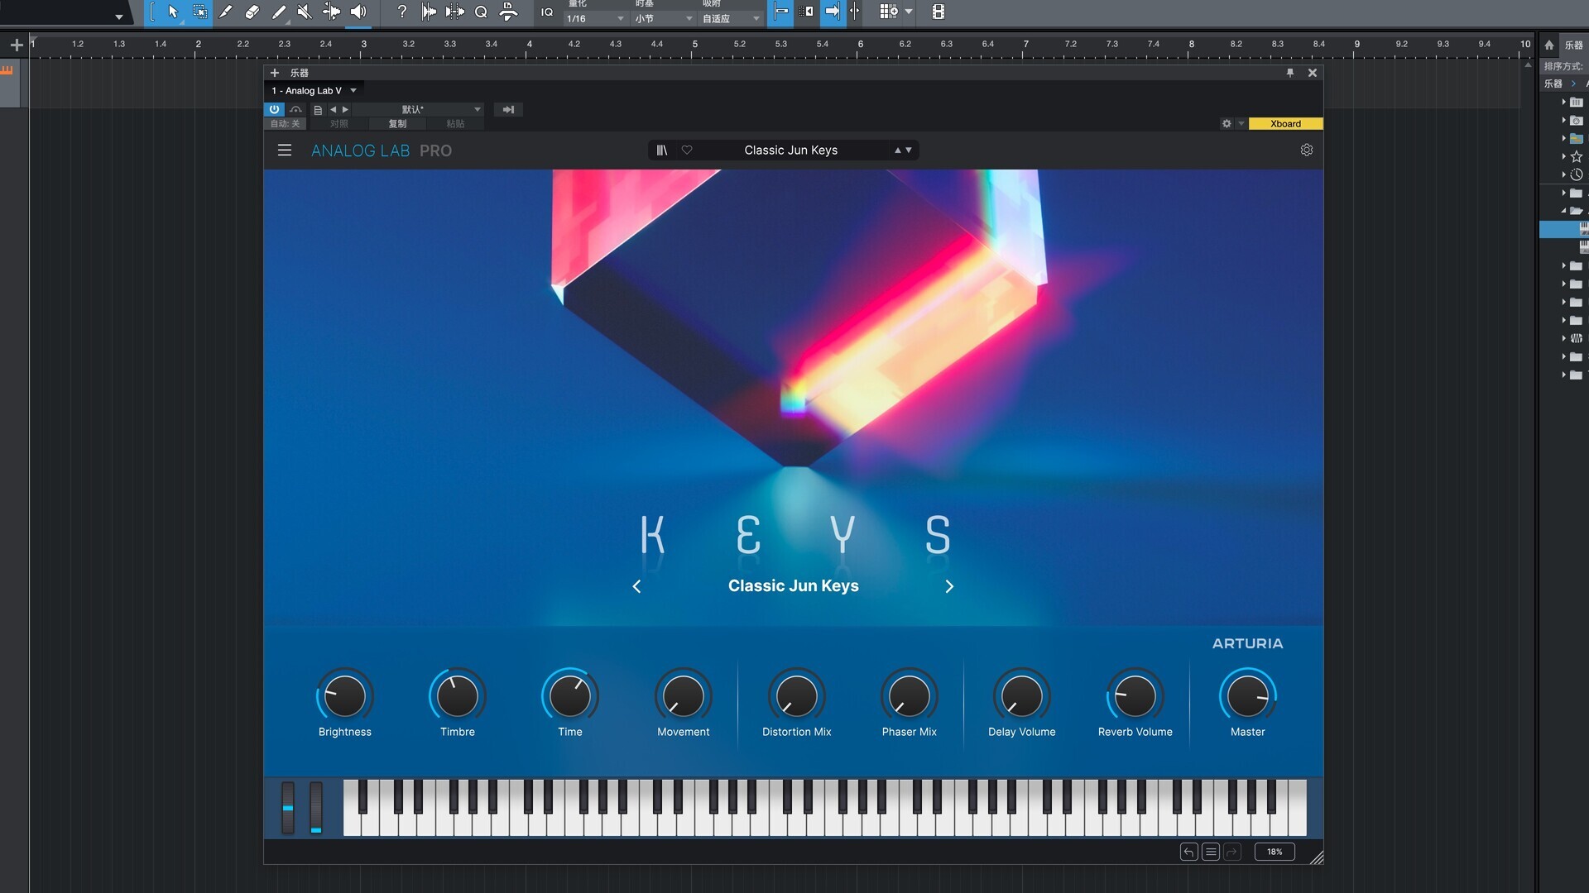1589x893 pixels.
Task: Open Analog Lab hamburger menu
Action: 285,150
